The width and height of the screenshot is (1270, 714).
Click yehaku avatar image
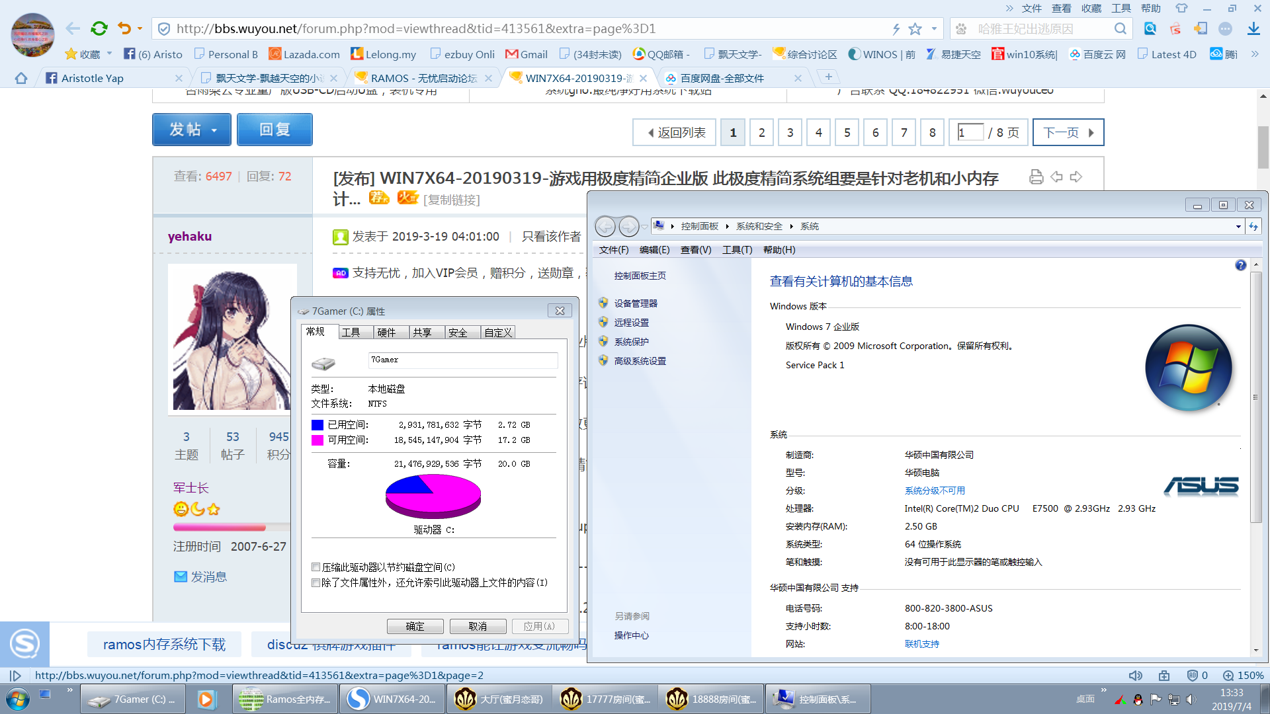(x=232, y=338)
